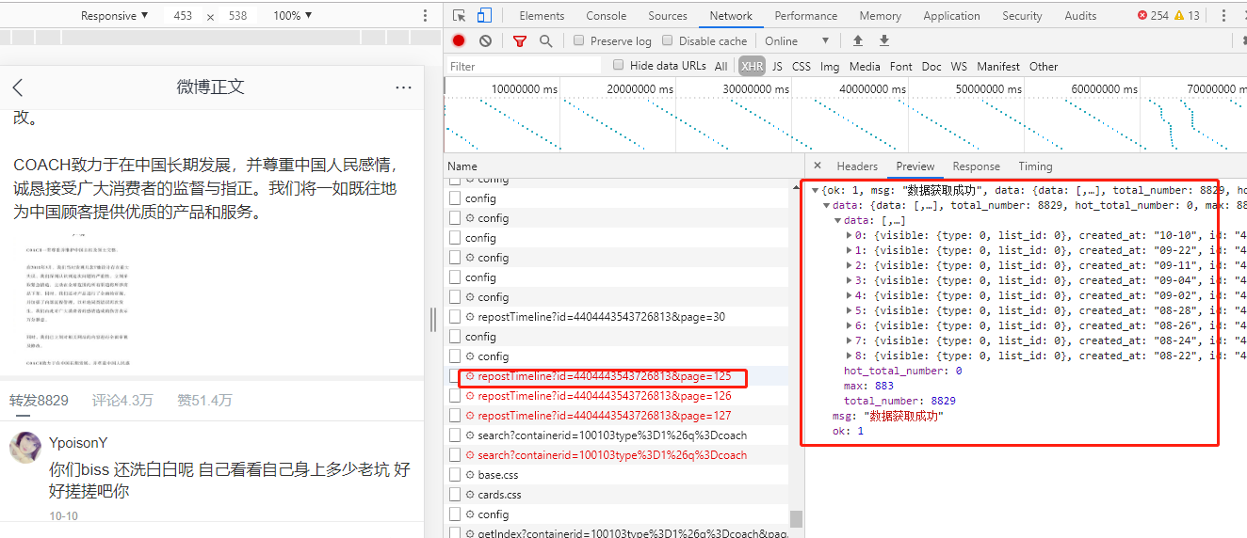Screen dimensions: 1247x538
Task: Filter requests by WS type
Action: point(959,66)
